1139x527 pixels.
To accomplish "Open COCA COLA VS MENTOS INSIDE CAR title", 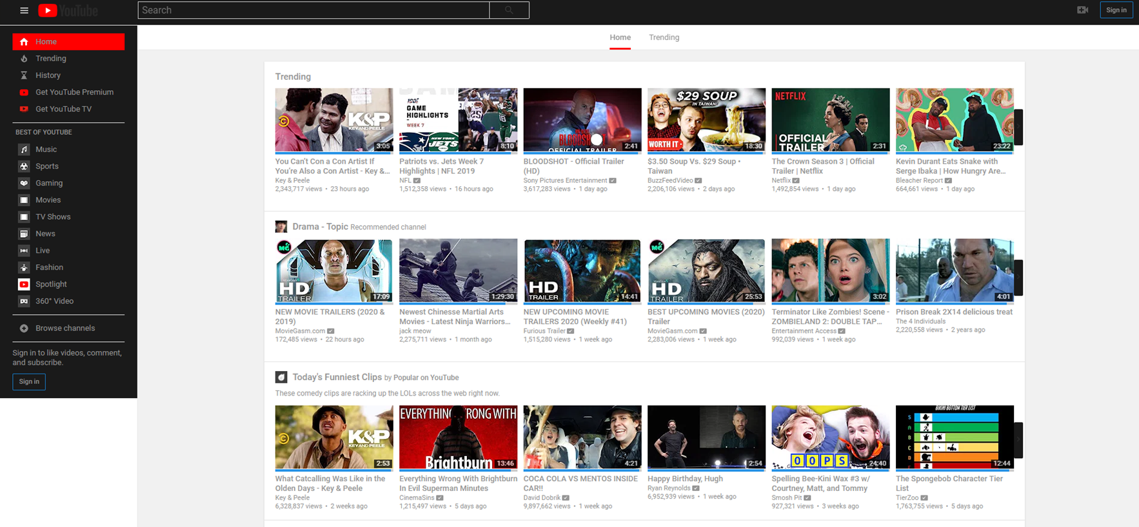I will coord(580,483).
